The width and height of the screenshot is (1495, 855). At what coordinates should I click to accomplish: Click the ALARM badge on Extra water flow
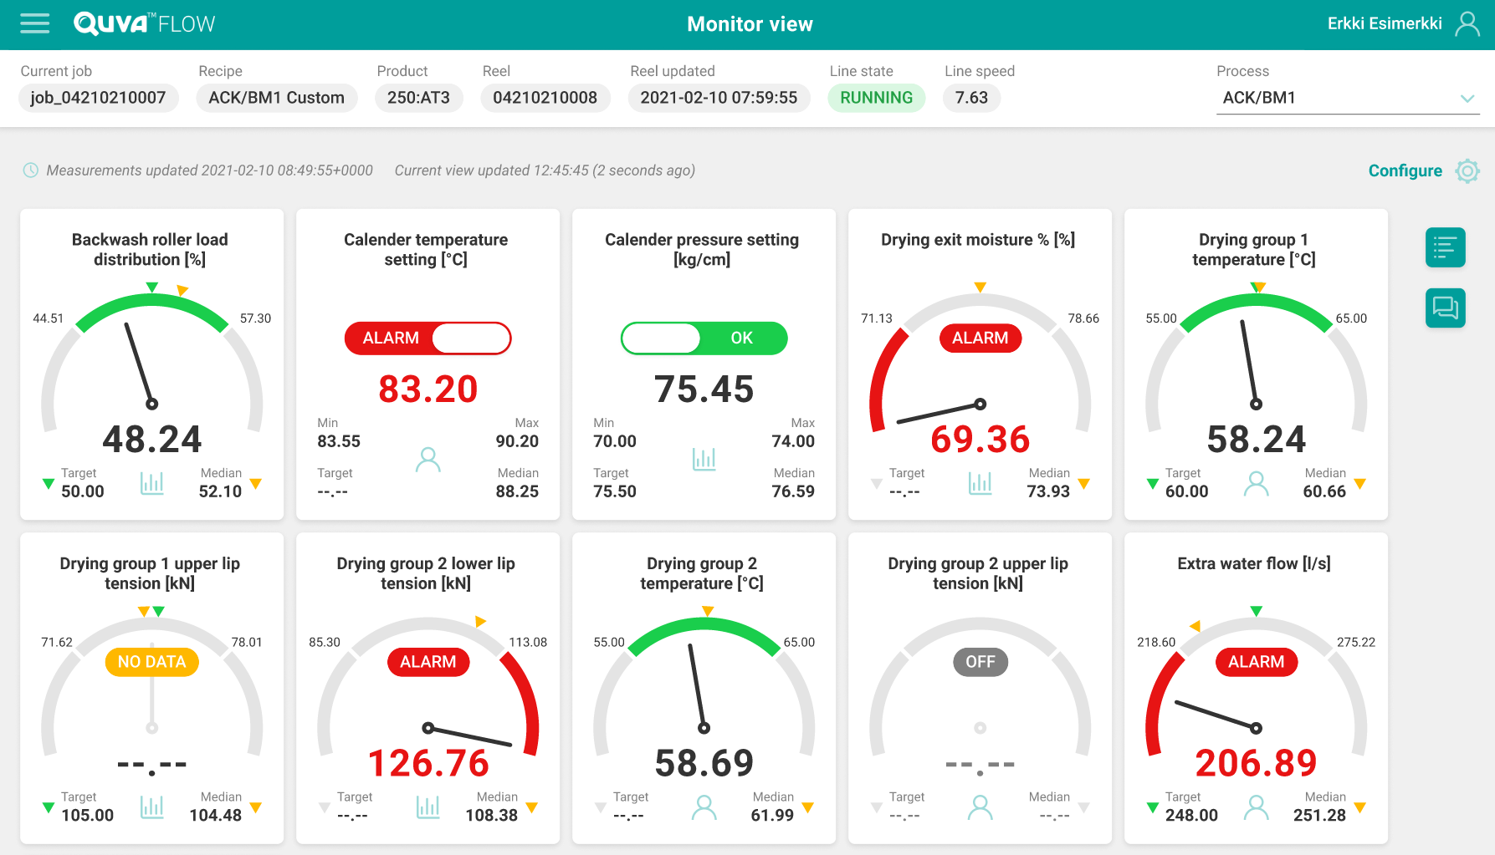pos(1257,662)
